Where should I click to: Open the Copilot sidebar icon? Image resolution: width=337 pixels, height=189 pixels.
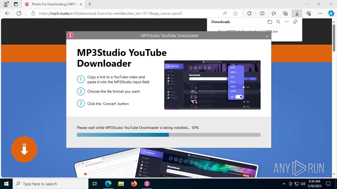(331, 13)
